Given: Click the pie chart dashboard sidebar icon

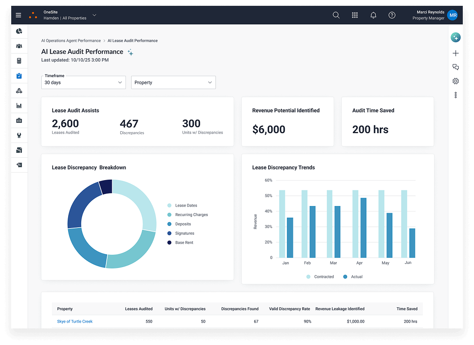Looking at the screenshot, I should (19, 31).
